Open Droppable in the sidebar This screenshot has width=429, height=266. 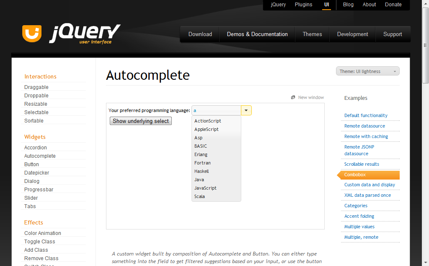coord(36,96)
